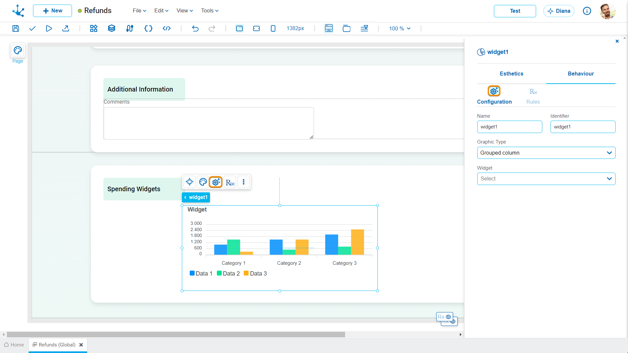Switch to the Esthetics tab
The width and height of the screenshot is (628, 353).
[512, 74]
